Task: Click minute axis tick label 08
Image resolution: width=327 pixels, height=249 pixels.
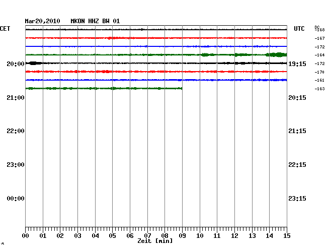Action: [x=165, y=236]
